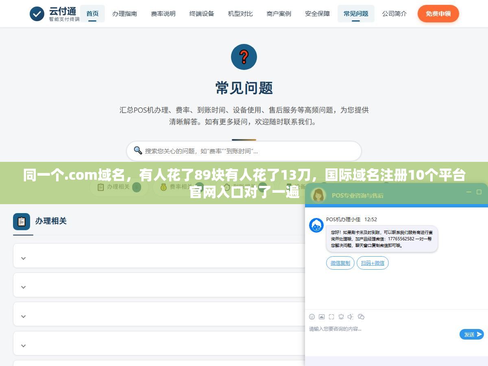Click the agent name POS机办理小佳
Image resolution: width=488 pixels, height=366 pixels.
click(x=343, y=219)
